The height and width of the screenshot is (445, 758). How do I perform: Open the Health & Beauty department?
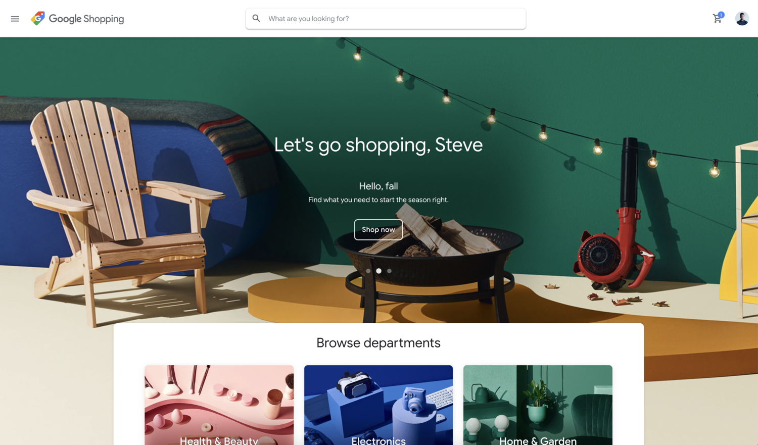tap(219, 405)
